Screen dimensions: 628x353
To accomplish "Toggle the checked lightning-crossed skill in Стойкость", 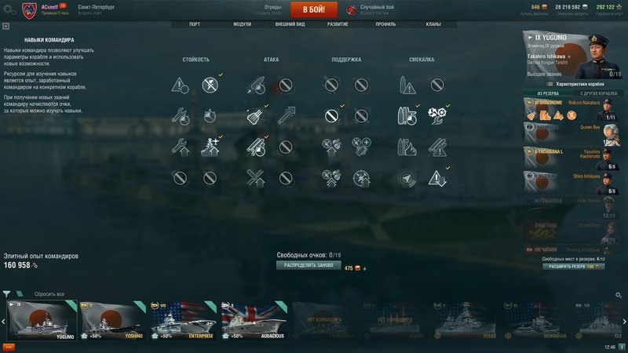I will pos(210,85).
